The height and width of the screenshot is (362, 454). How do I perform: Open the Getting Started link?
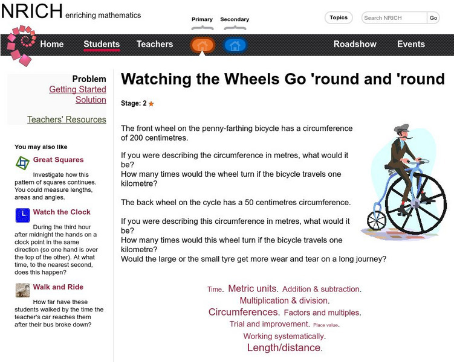77,89
